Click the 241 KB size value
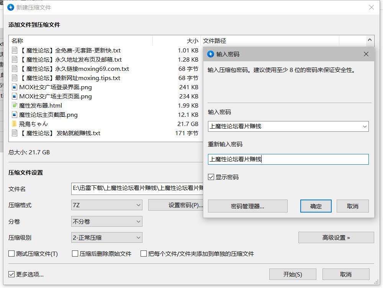 point(188,87)
